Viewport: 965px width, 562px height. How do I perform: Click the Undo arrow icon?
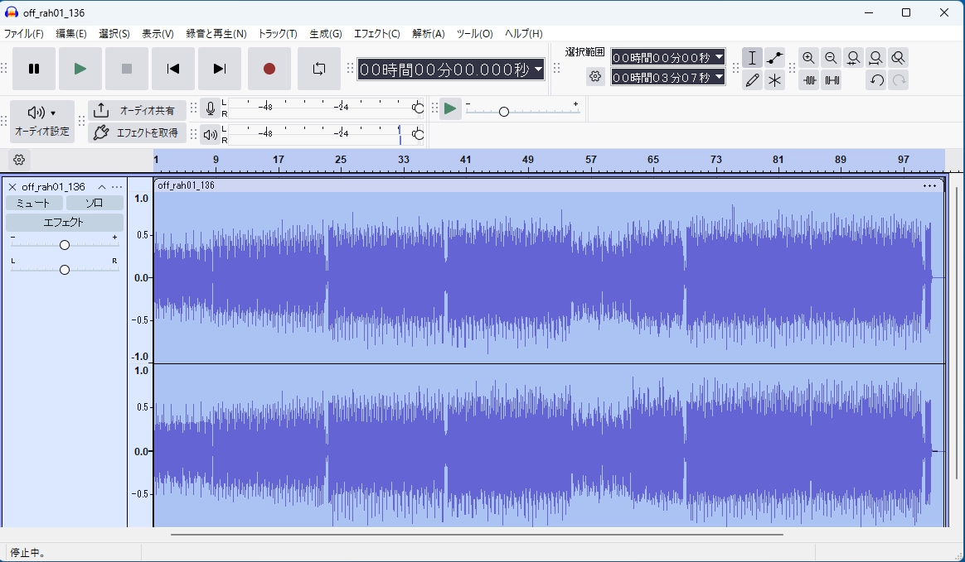coord(876,80)
